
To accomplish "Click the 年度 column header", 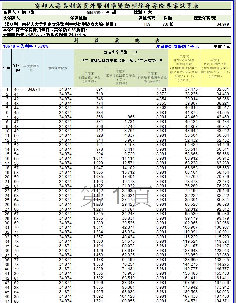I will point(7,68).
